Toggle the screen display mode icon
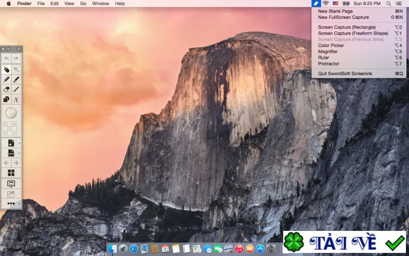The height and width of the screenshot is (256, 409). click(x=11, y=183)
